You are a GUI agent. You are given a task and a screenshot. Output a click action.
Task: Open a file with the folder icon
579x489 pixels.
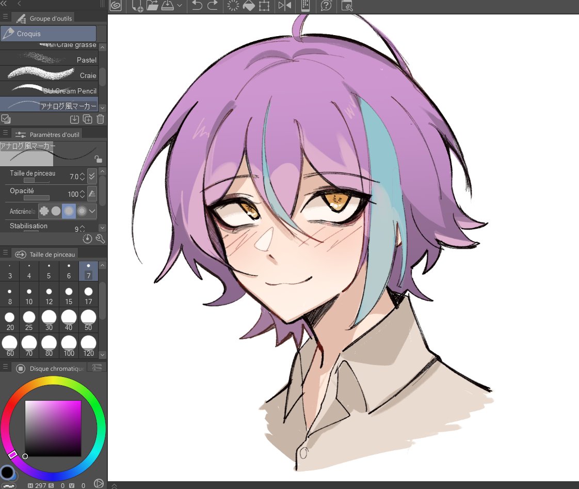[152, 6]
